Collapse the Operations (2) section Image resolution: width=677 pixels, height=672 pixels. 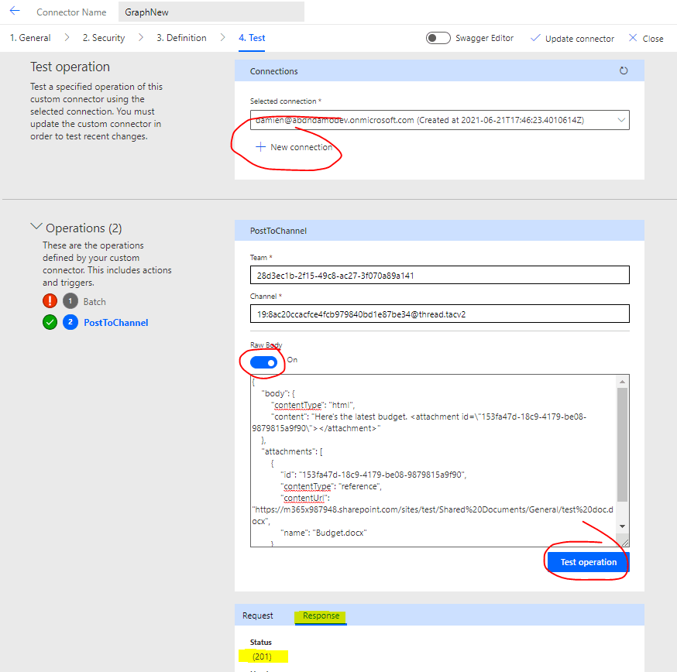(36, 228)
